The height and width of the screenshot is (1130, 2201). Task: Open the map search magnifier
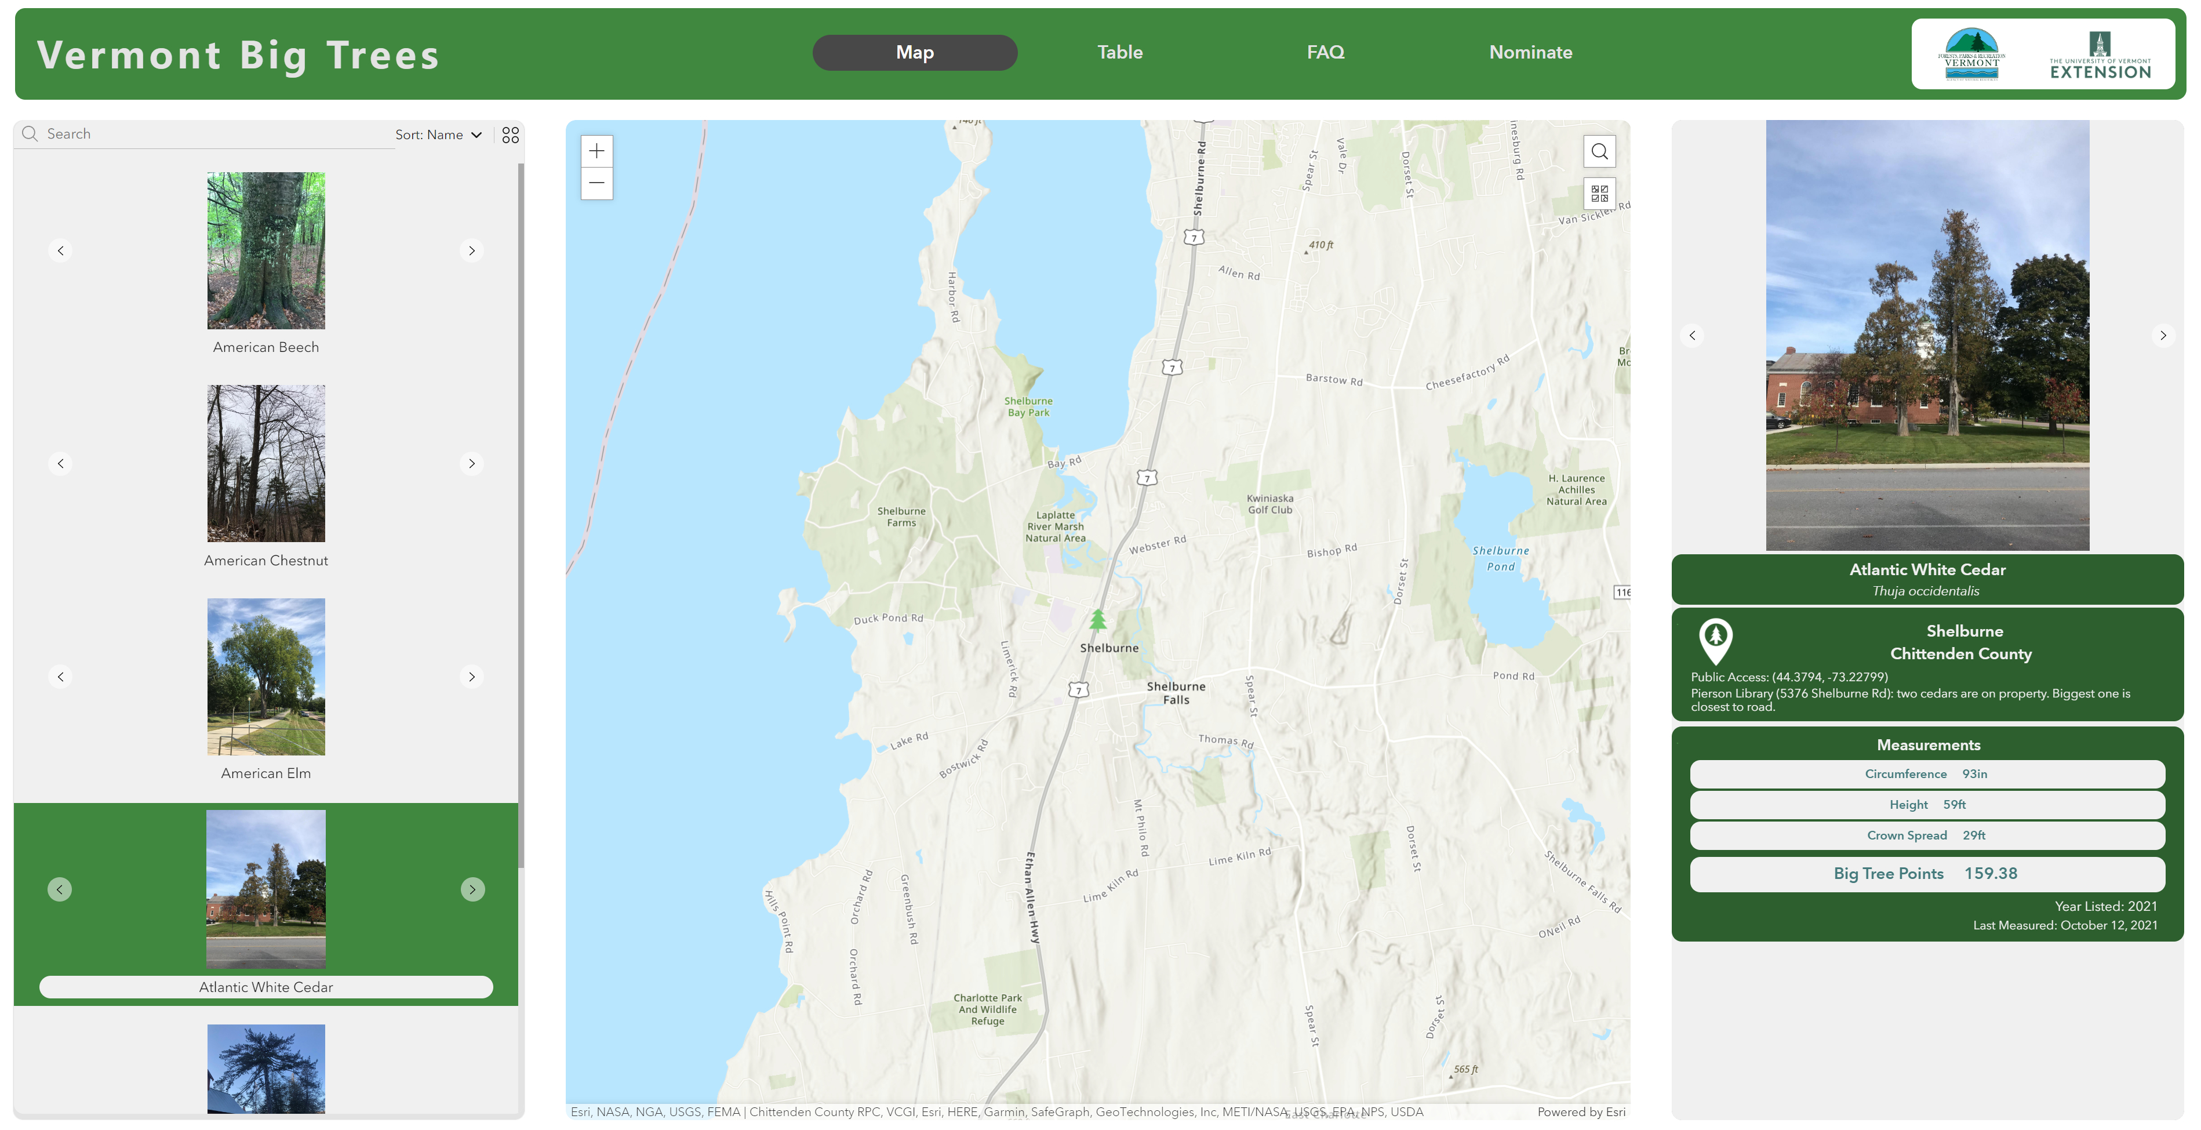(x=1599, y=151)
